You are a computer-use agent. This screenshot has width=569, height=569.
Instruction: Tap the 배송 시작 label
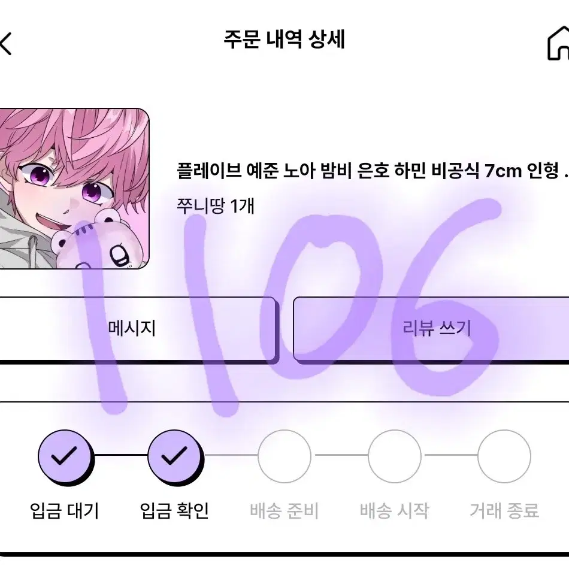(394, 510)
